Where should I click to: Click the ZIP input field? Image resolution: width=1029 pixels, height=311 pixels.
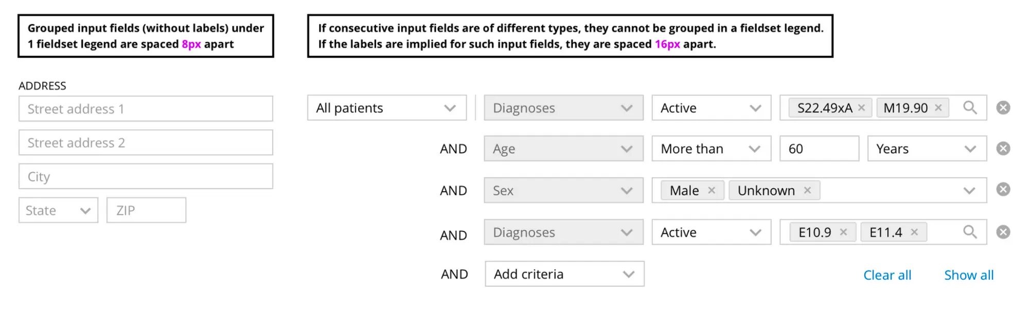146,210
